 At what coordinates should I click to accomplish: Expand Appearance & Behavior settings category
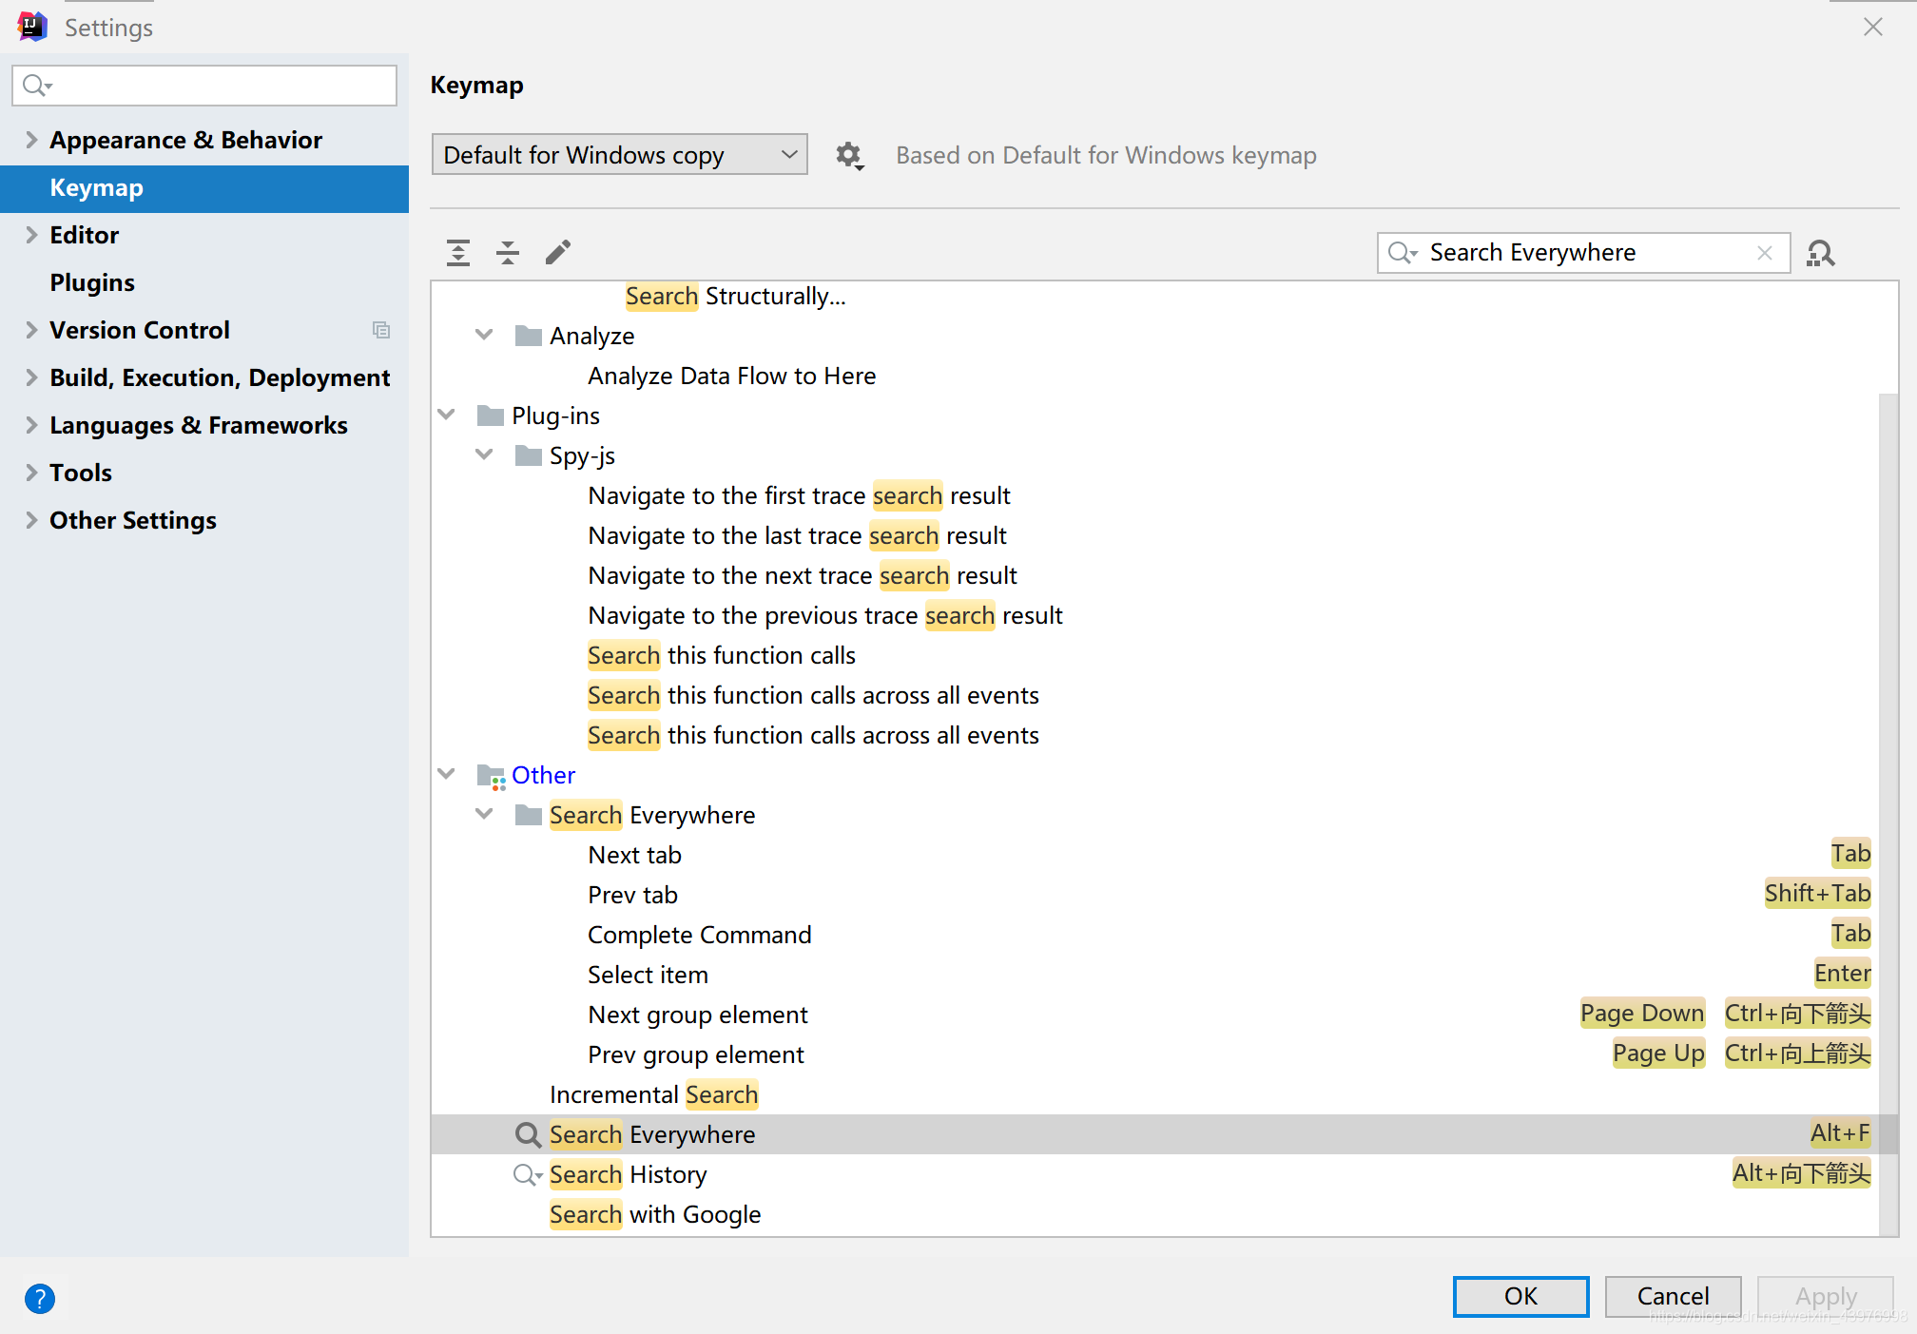[31, 140]
